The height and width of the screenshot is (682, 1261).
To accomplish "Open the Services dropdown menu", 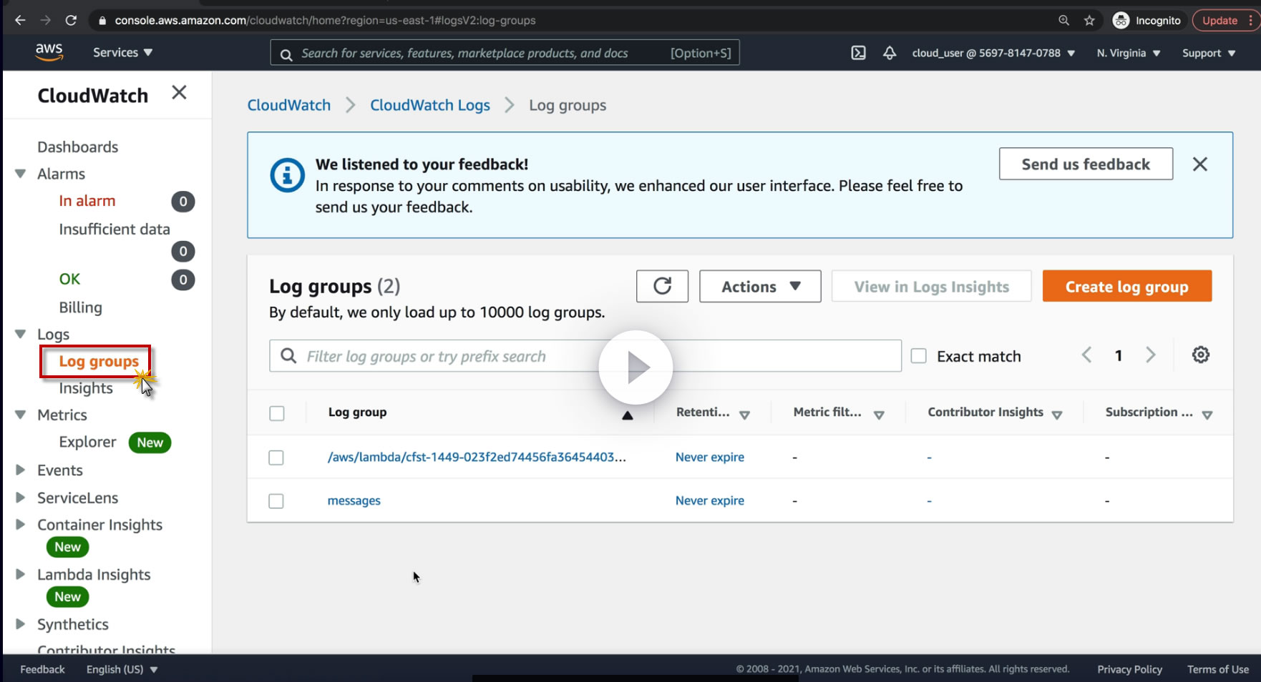I will pyautogui.click(x=122, y=52).
